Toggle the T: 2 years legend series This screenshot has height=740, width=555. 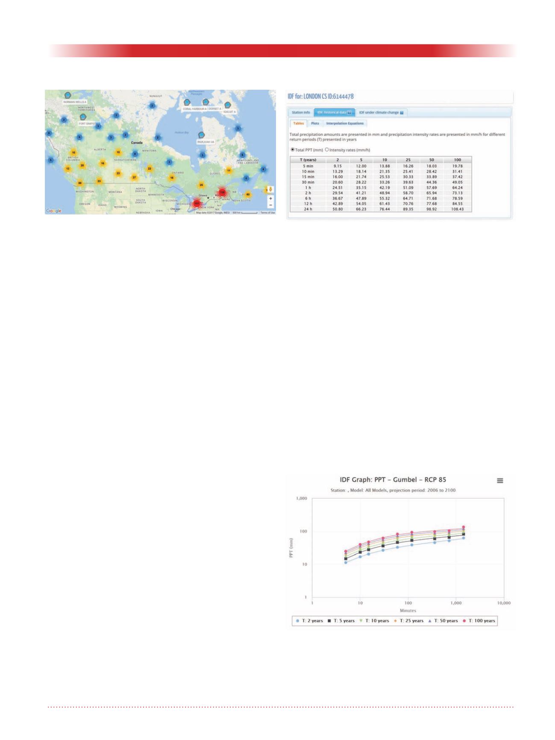click(310, 621)
